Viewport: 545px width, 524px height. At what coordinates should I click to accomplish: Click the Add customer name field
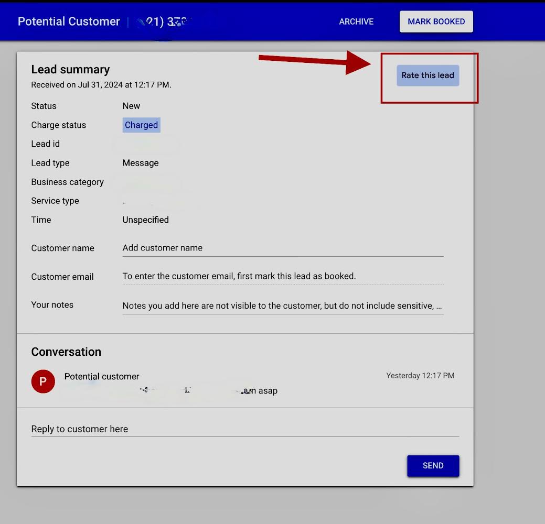283,248
